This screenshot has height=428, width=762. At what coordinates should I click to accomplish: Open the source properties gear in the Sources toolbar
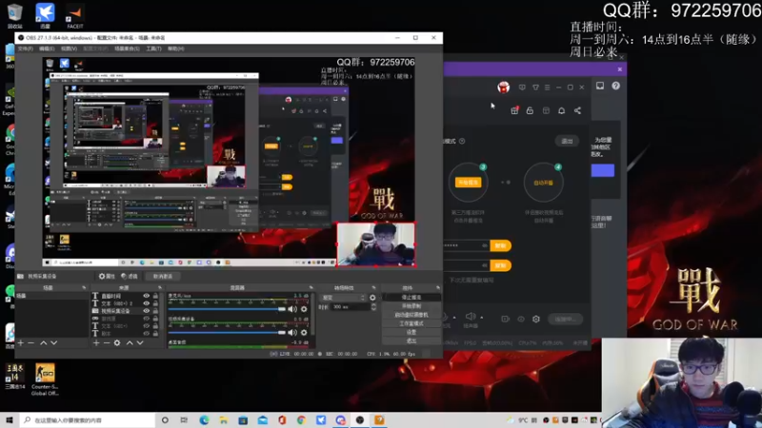117,342
